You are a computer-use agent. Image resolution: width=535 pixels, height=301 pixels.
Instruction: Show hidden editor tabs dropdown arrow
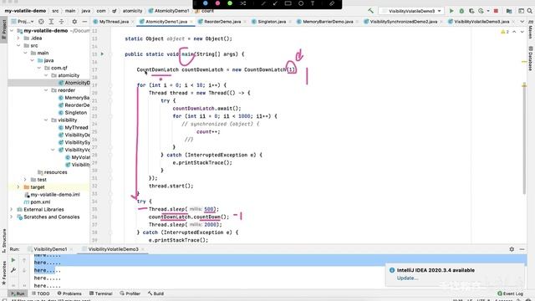pyautogui.click(x=522, y=22)
